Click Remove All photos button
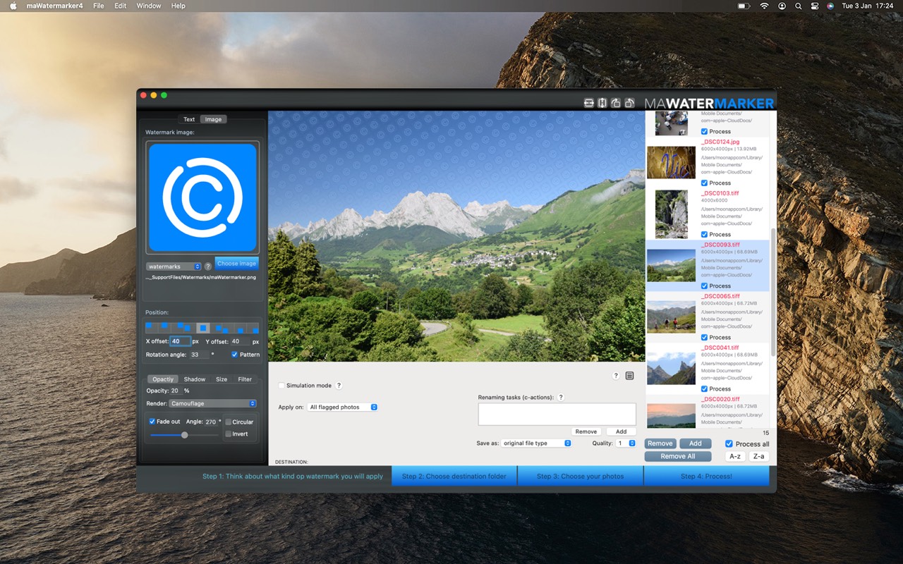This screenshot has width=903, height=564. coord(678,456)
